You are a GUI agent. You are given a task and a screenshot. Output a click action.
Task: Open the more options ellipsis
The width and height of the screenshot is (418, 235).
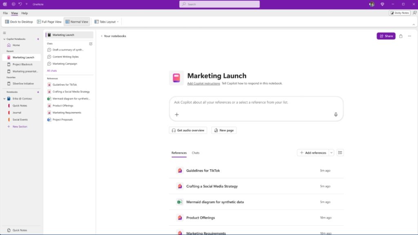pyautogui.click(x=409, y=36)
